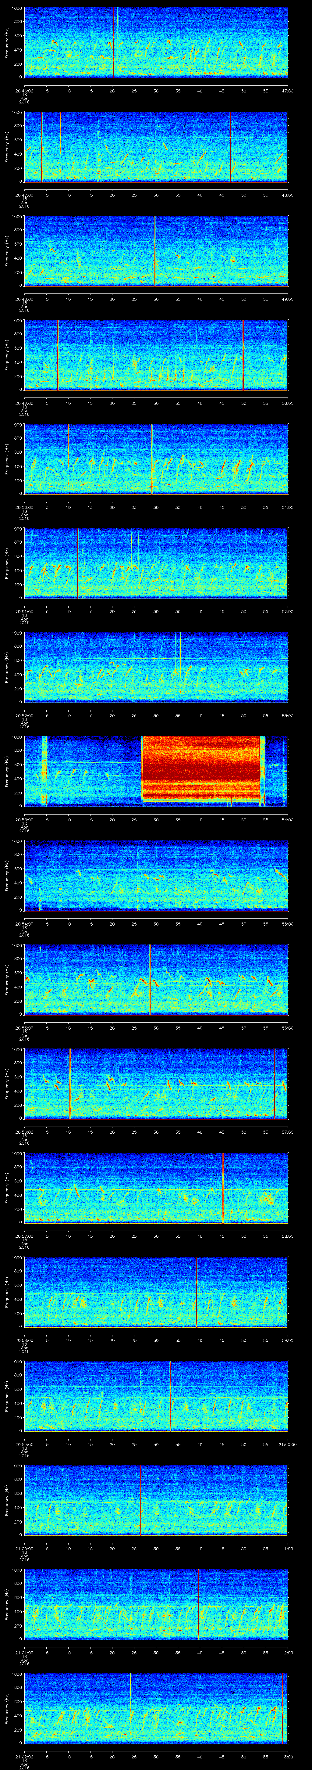The width and height of the screenshot is (312, 1770).
Task: Click the '3:00' end time label
Action: [x=289, y=1757]
